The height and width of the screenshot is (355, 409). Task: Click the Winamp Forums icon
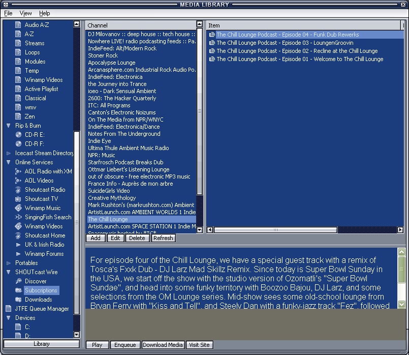point(18,254)
